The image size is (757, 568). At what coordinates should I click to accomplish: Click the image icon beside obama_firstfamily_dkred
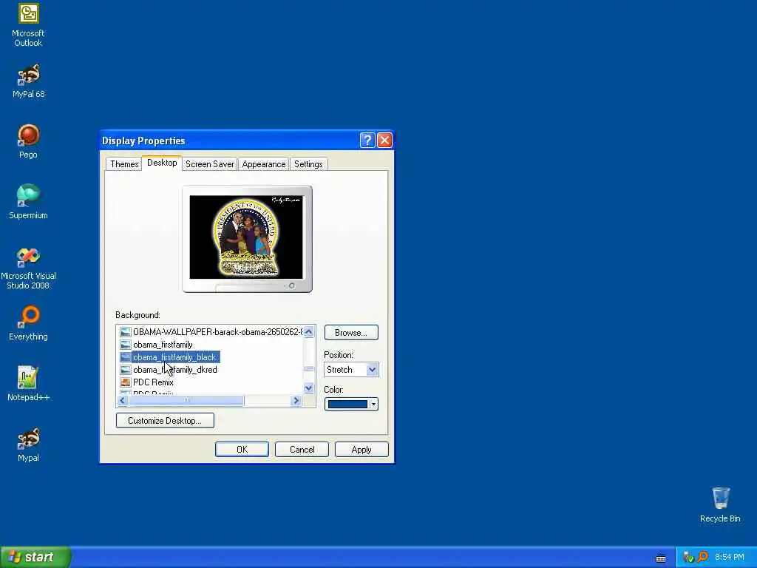pos(126,370)
